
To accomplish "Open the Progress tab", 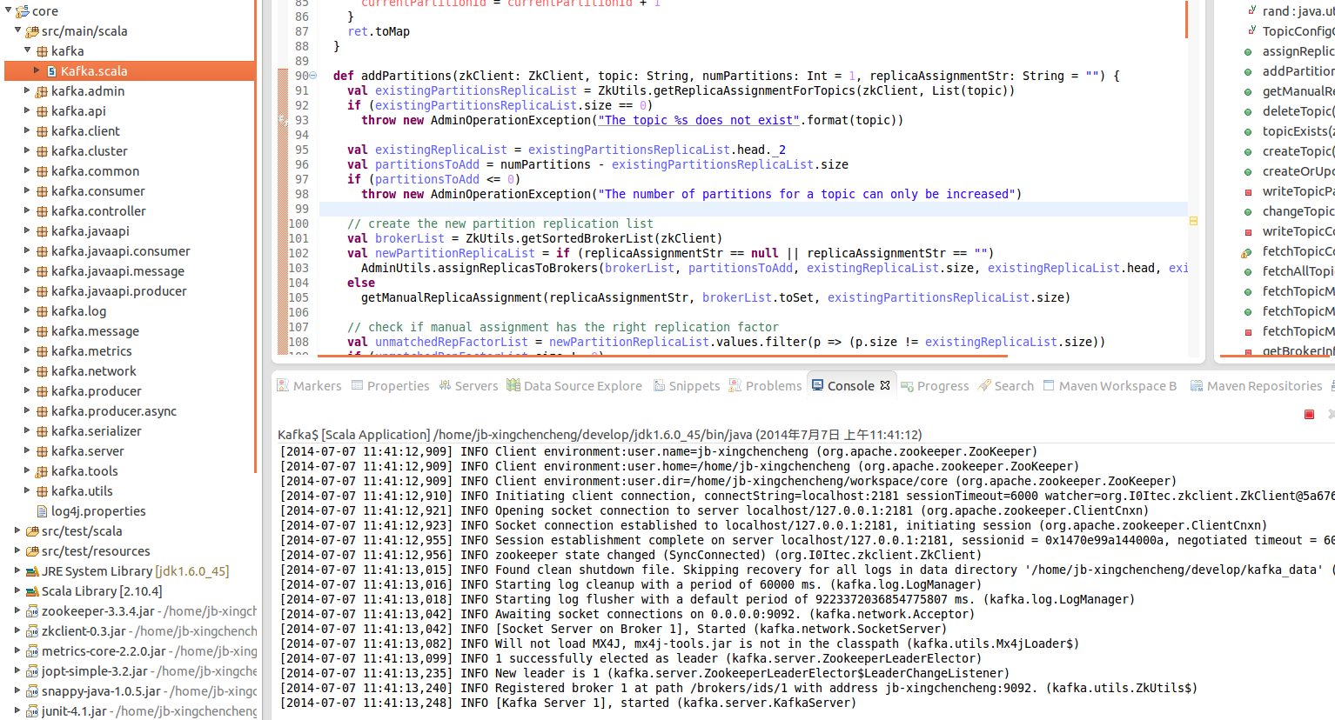I will point(935,385).
